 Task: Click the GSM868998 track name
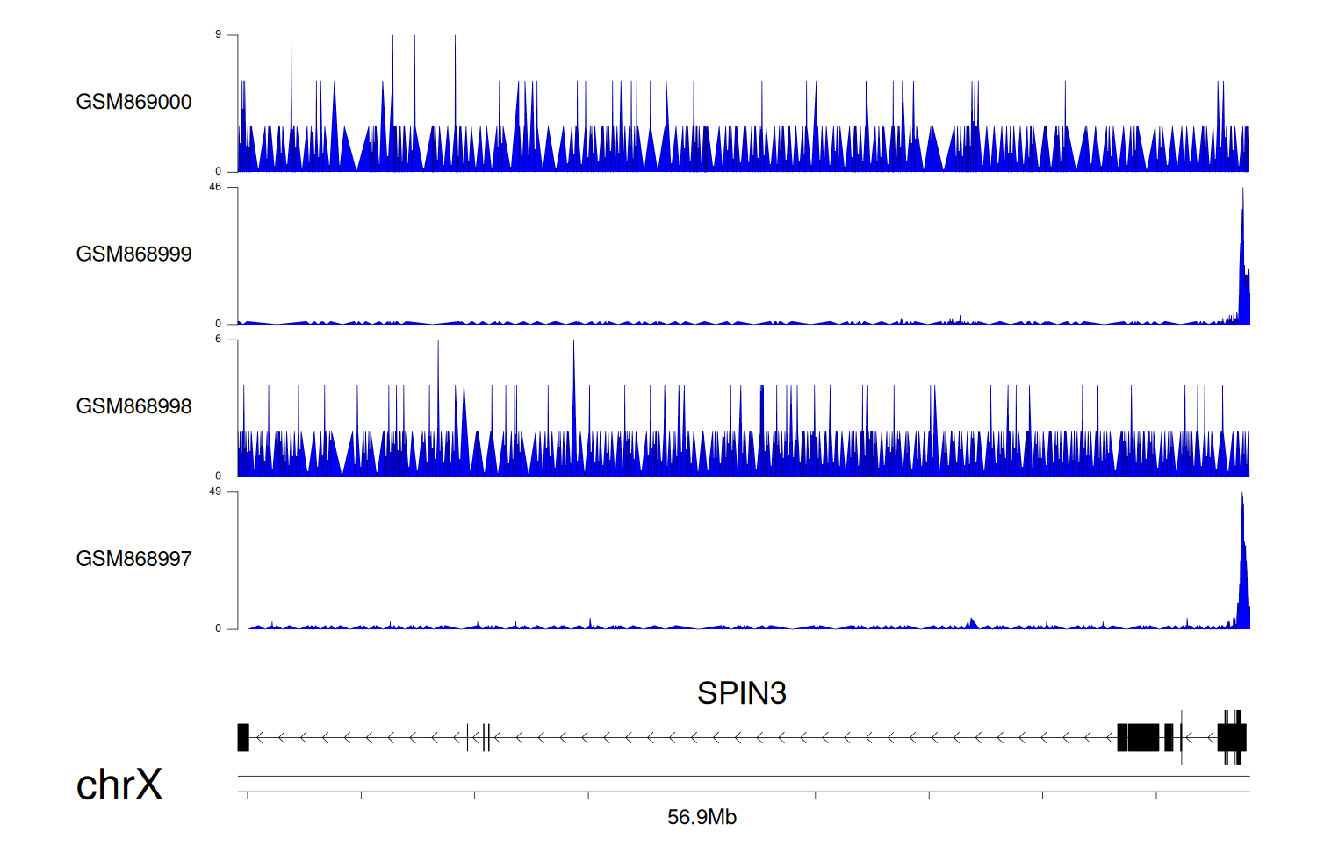pyautogui.click(x=133, y=406)
